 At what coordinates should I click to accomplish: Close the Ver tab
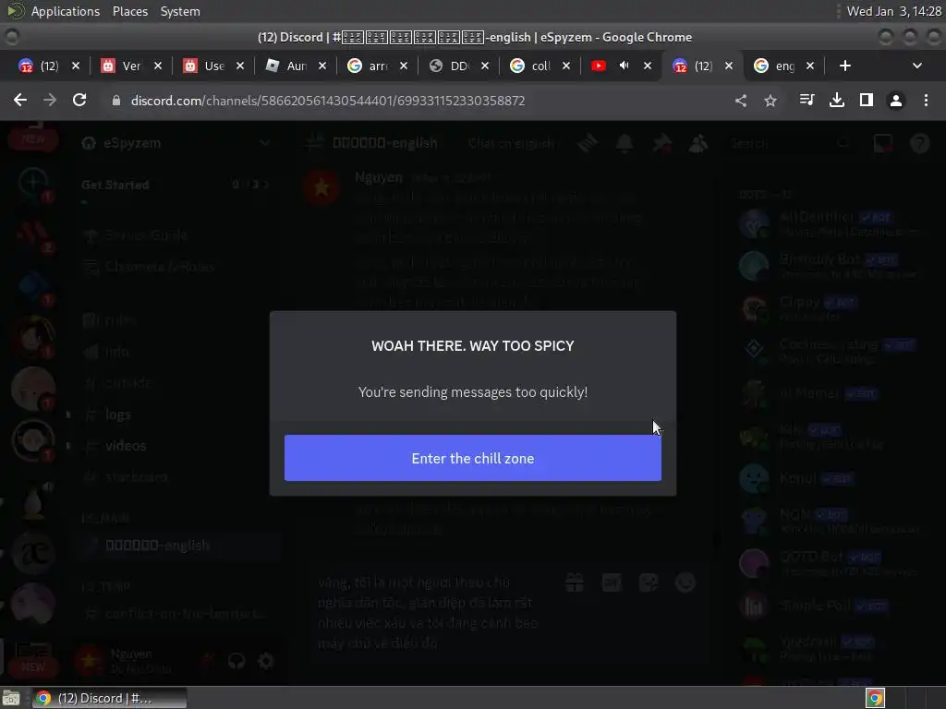tap(157, 66)
